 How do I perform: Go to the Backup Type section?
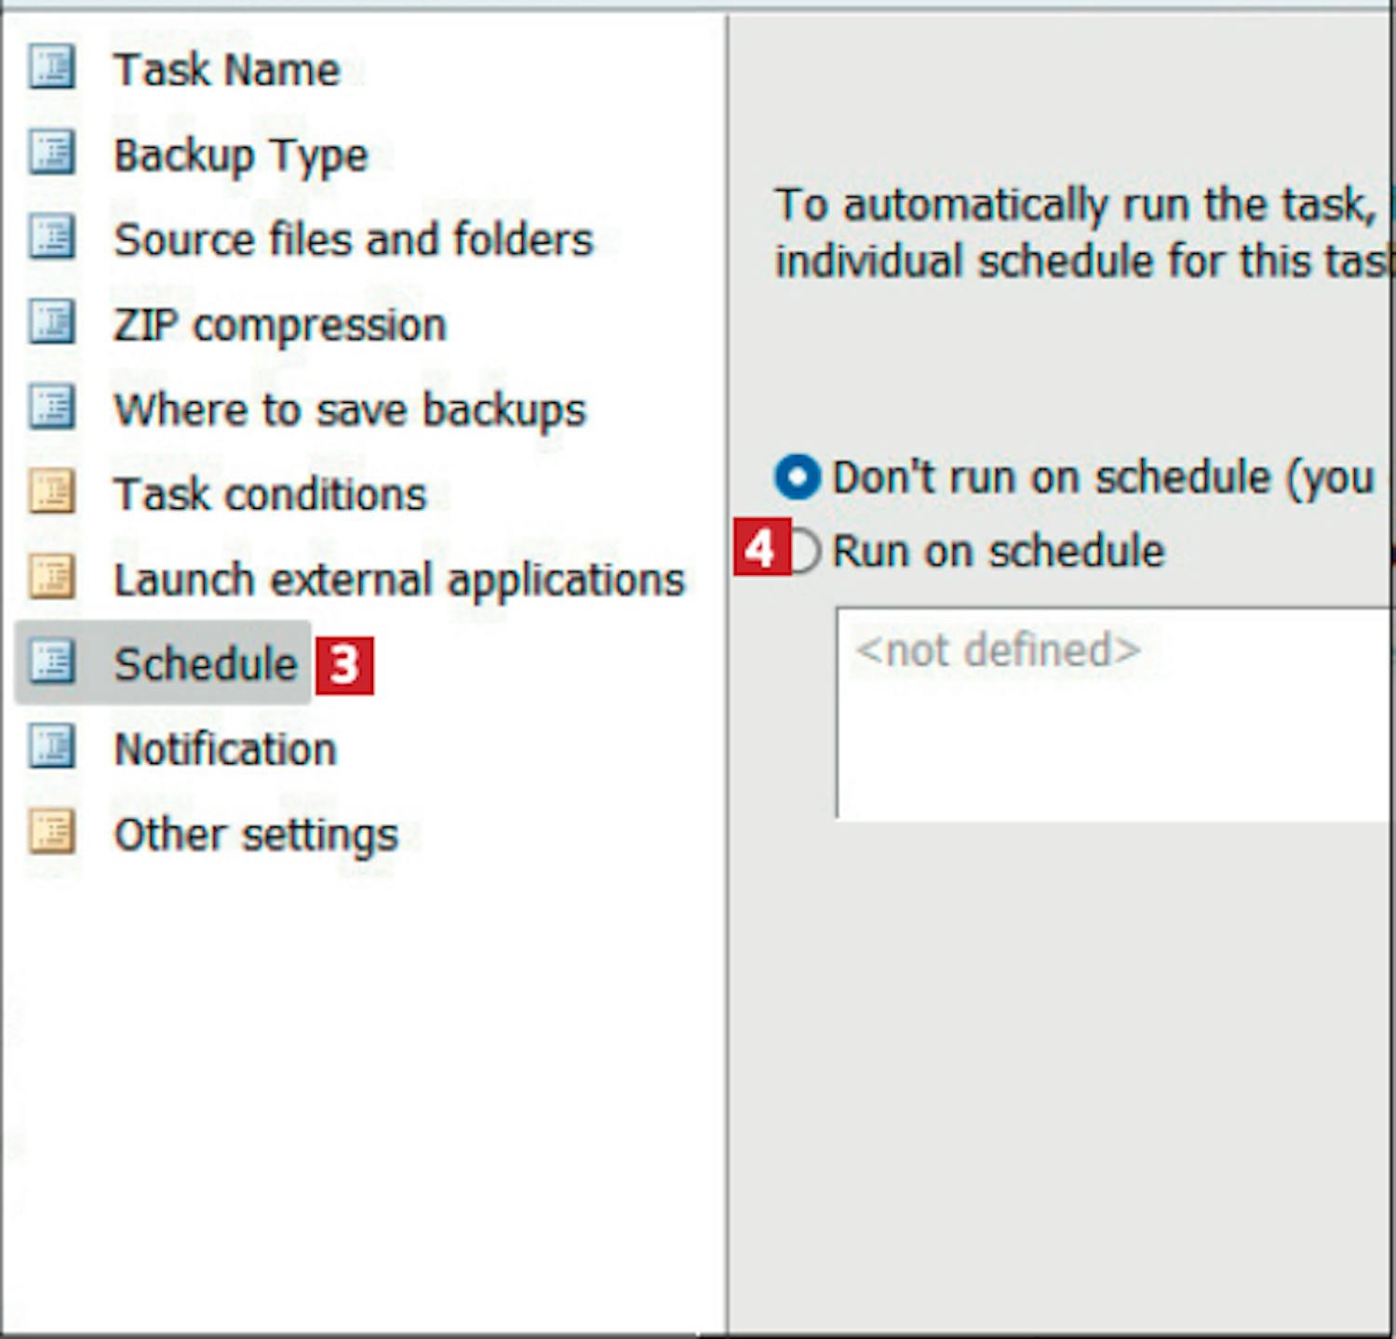(240, 154)
